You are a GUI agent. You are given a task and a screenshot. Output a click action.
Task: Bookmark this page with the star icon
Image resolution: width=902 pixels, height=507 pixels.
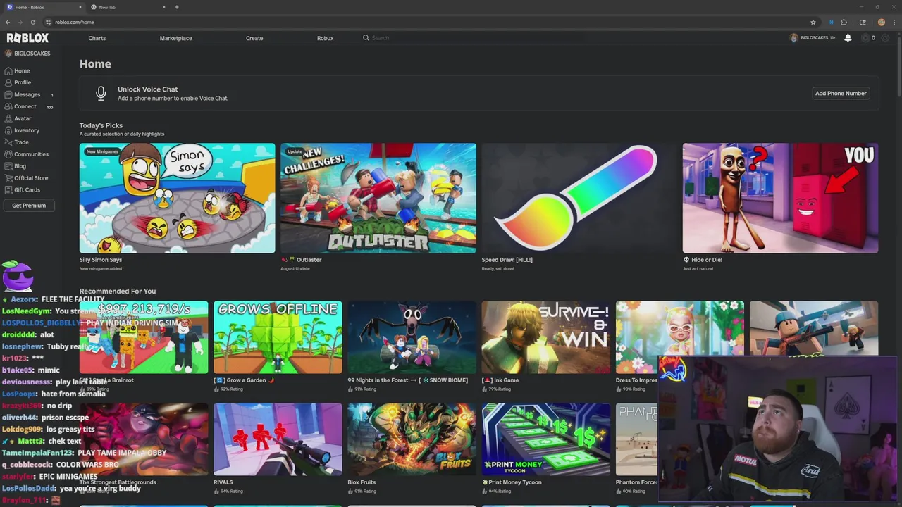[x=813, y=22]
